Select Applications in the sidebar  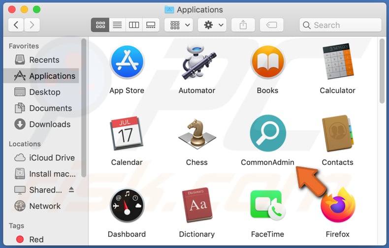pyautogui.click(x=41, y=76)
